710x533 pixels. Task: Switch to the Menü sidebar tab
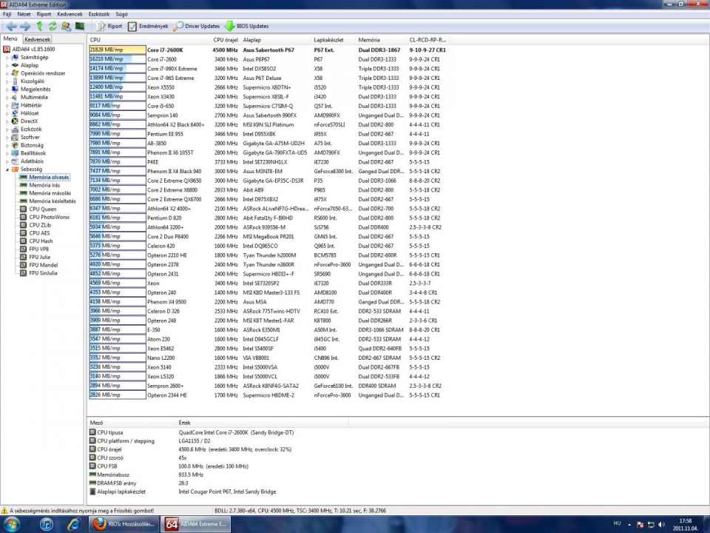10,39
